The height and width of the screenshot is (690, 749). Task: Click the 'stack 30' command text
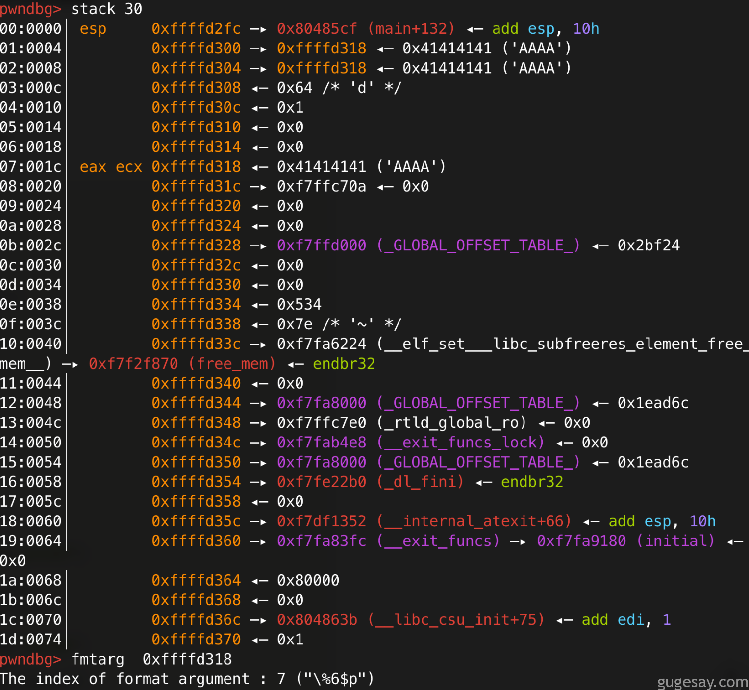[x=107, y=9]
